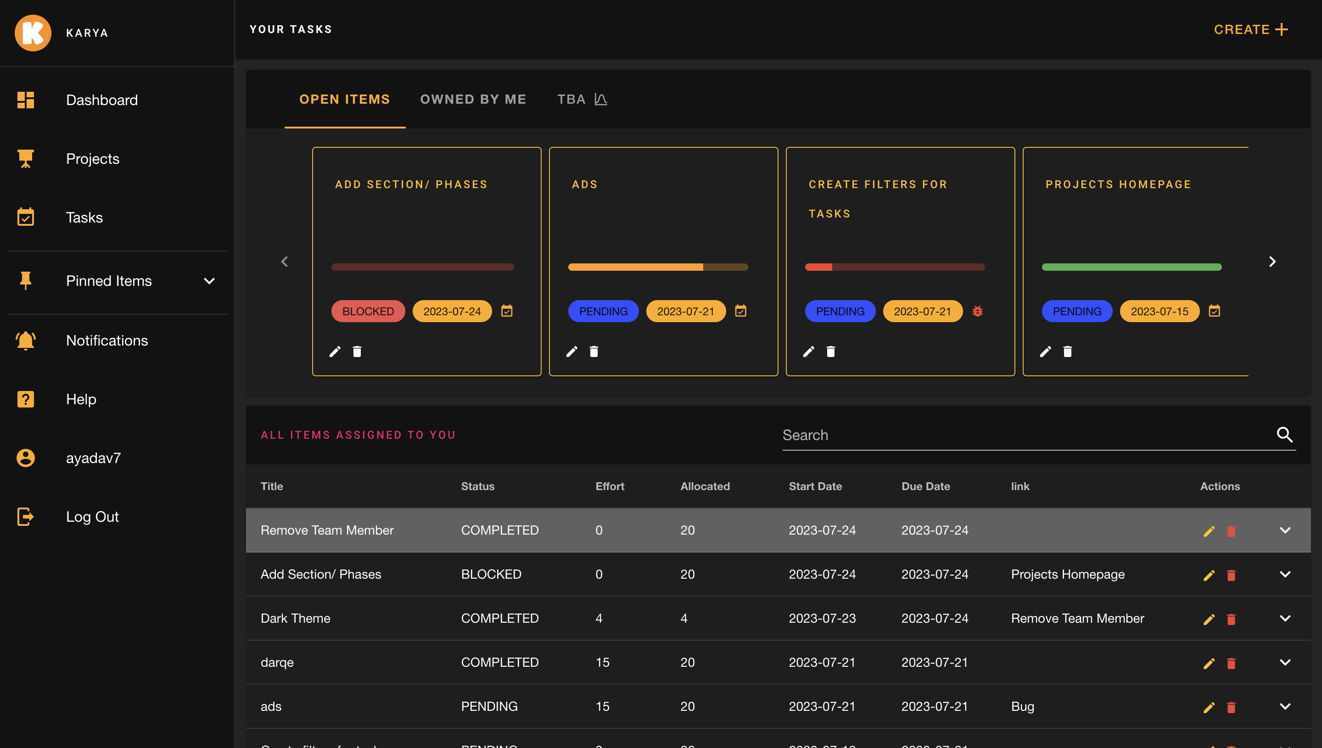Open Tasks using the calendar-check icon

click(26, 218)
